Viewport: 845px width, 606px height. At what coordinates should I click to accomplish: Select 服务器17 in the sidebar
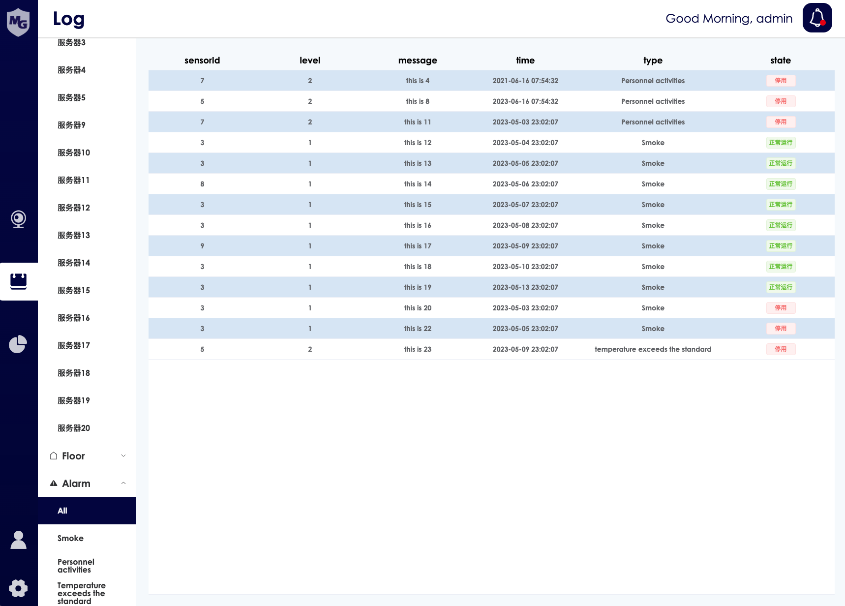pyautogui.click(x=74, y=345)
